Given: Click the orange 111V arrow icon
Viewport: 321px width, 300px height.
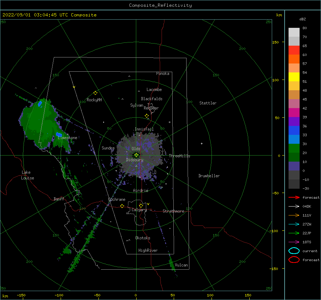Looking at the screenshot, I should pos(294,215).
